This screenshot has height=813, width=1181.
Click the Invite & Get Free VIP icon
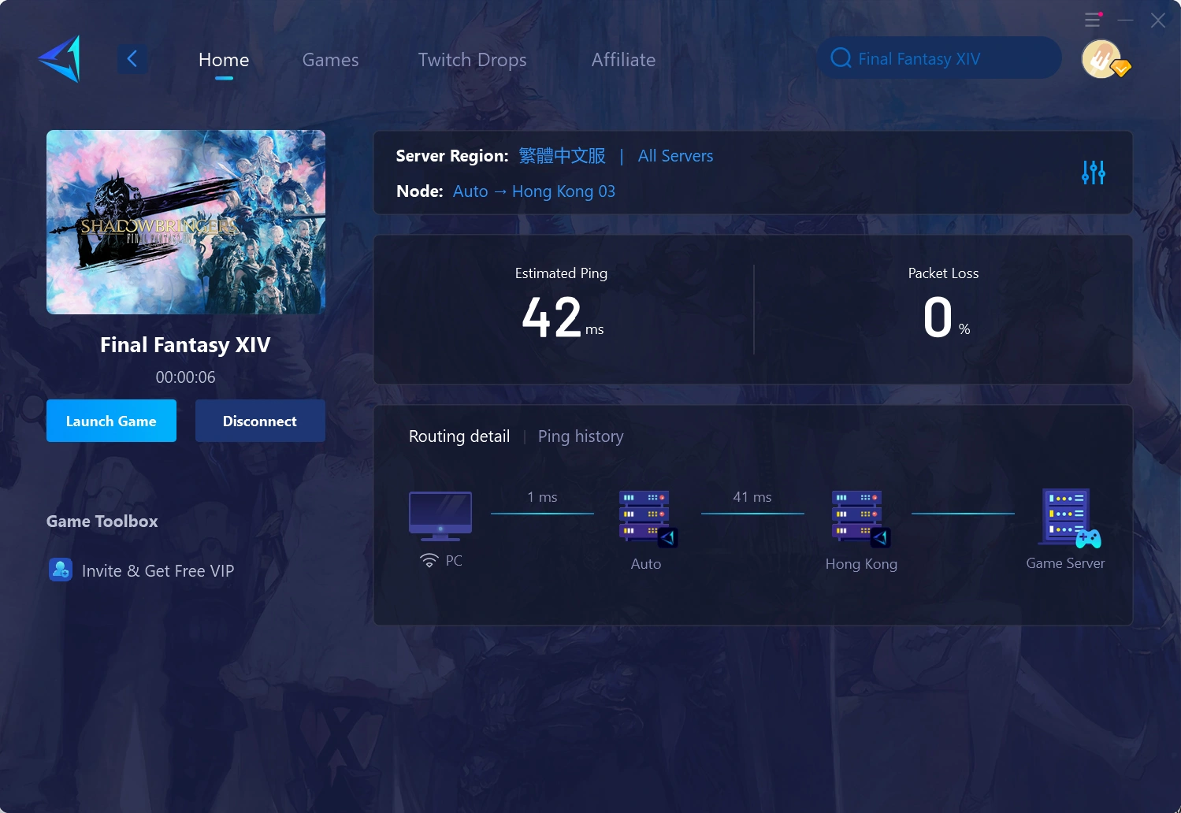point(61,570)
